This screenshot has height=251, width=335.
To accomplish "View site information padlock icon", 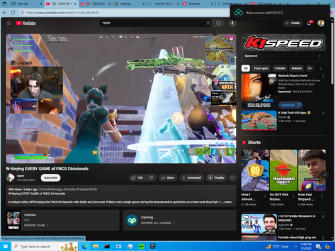I will coord(22,13).
